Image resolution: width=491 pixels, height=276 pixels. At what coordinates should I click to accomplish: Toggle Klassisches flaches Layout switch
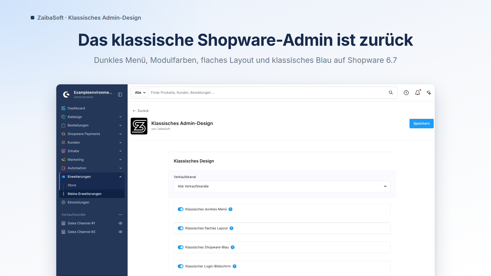click(x=181, y=228)
